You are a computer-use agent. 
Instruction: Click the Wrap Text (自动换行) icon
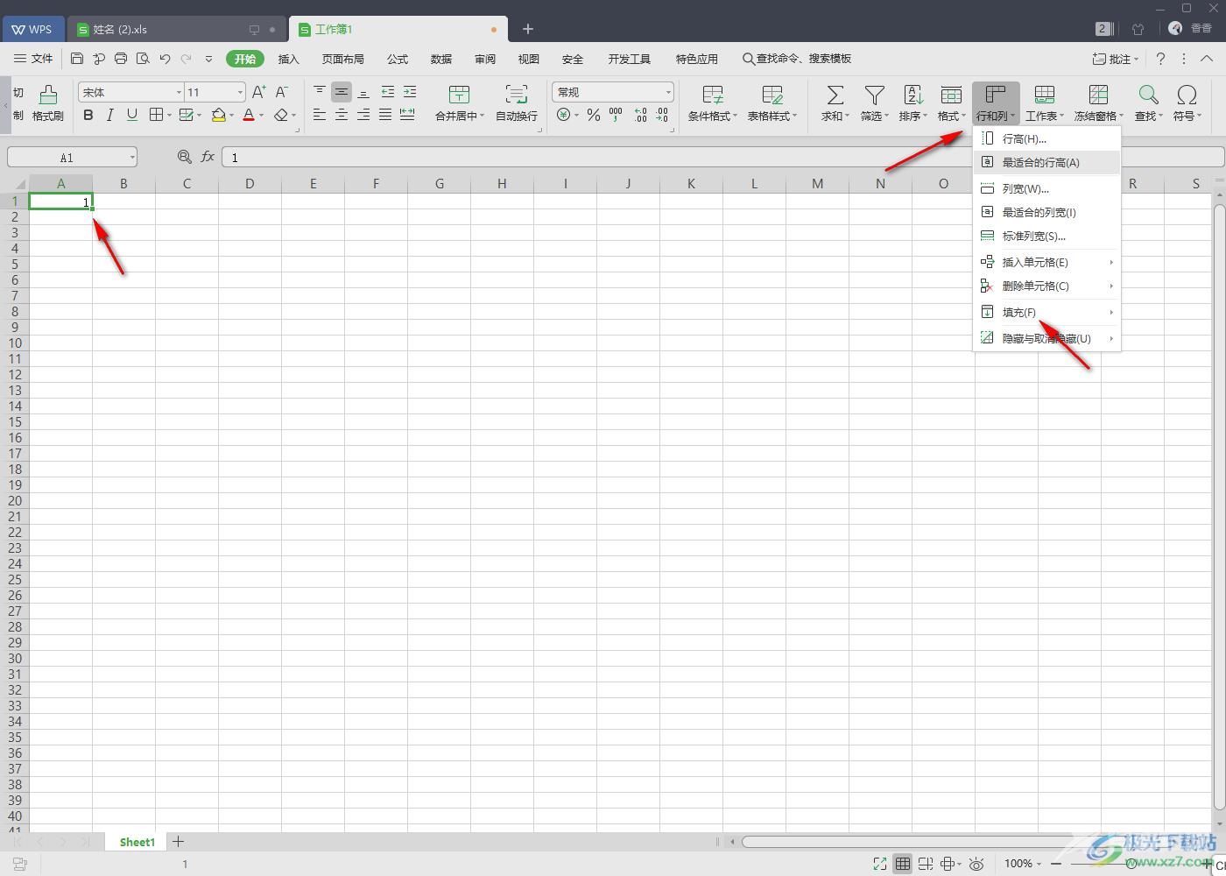coord(517,95)
